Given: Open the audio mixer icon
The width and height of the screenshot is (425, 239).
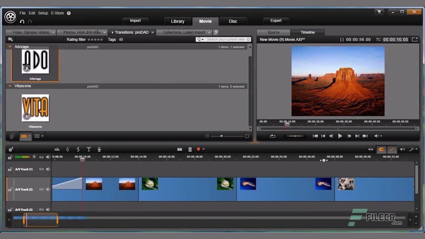Looking at the screenshot, I should click(57, 149).
